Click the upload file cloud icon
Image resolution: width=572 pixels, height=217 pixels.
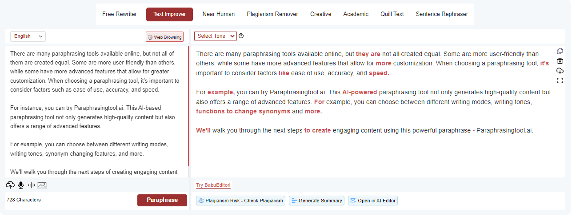(x=10, y=185)
